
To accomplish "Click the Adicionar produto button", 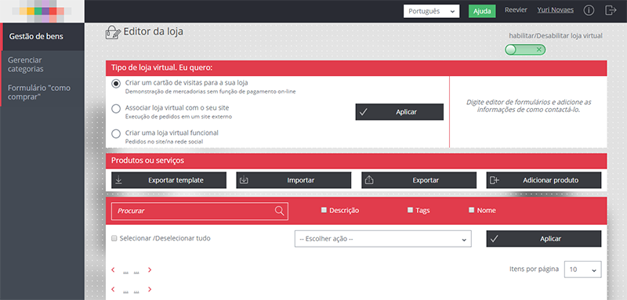I will pos(544,180).
